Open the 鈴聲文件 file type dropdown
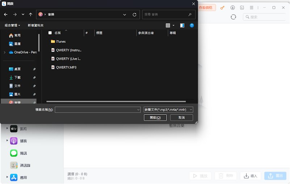The width and height of the screenshot is (290, 184). pyautogui.click(x=168, y=110)
